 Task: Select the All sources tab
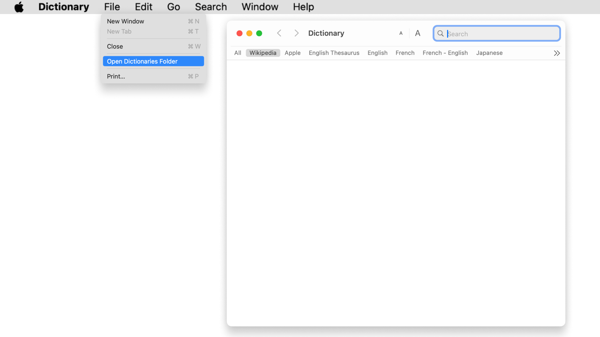237,53
